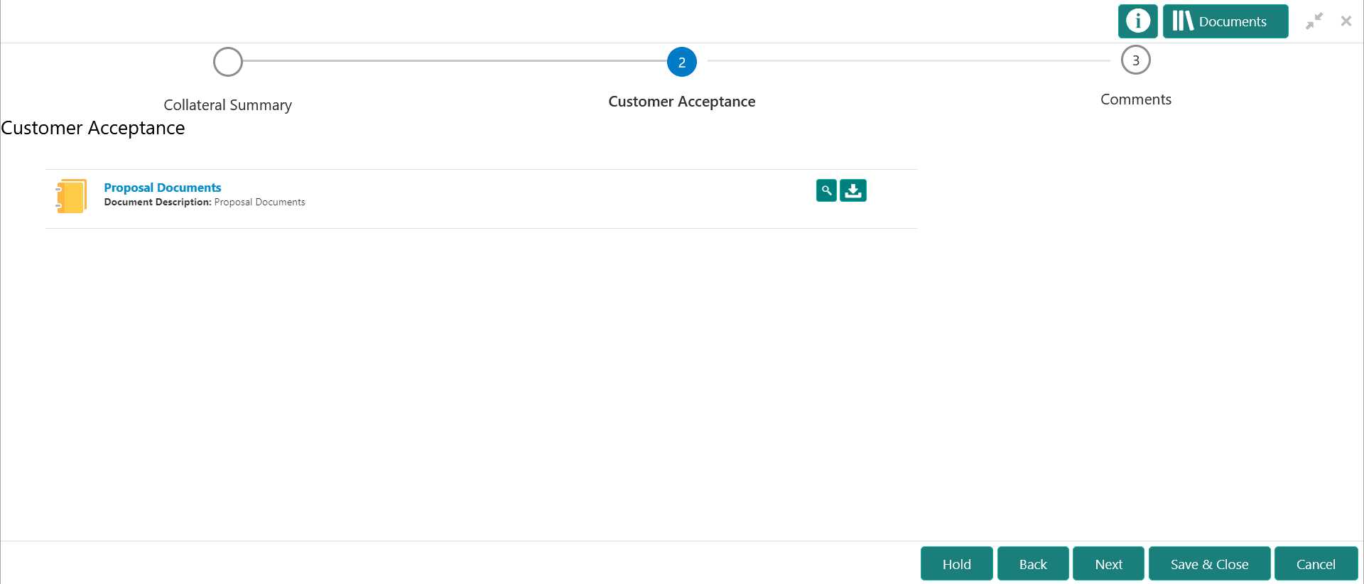Go Back to the previous stage

[1033, 563]
